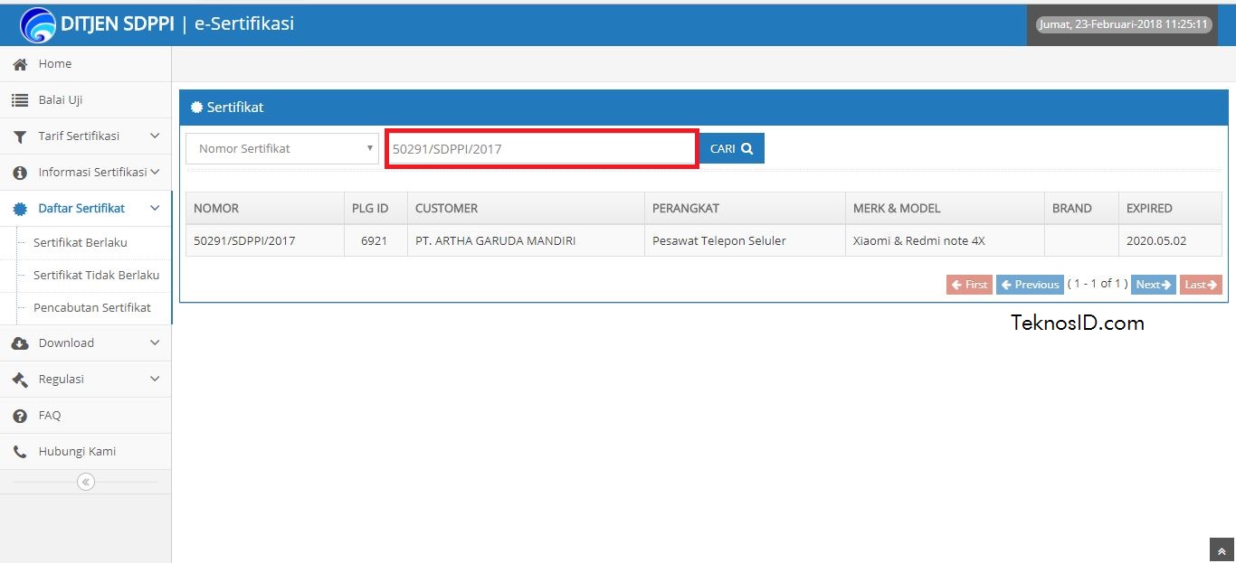This screenshot has height=563, width=1236.
Task: Click the Regulasi gavel icon
Action: [20, 380]
